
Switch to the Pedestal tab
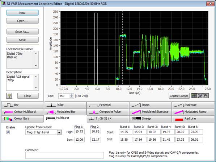pos(108,105)
